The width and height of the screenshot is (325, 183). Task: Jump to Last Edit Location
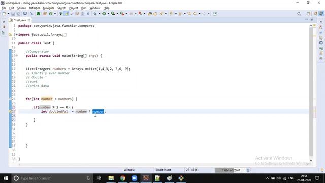[189, 14]
